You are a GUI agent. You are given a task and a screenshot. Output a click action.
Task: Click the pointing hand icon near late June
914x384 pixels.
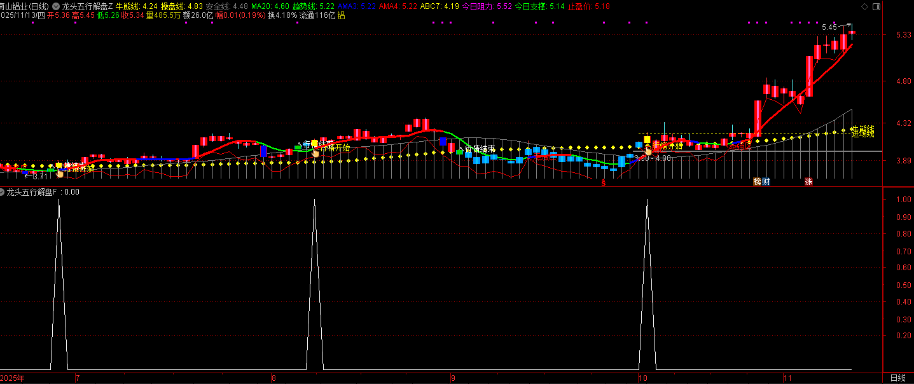tap(60, 173)
